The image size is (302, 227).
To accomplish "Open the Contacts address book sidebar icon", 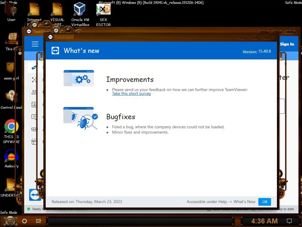I will [x=34, y=105].
